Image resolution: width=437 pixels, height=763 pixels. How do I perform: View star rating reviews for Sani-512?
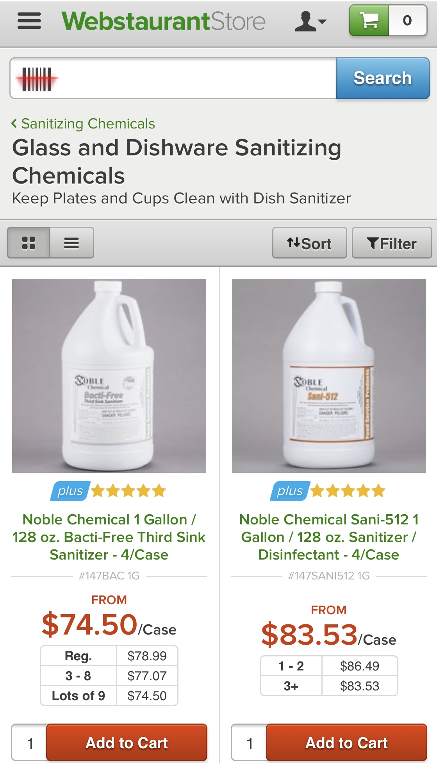click(348, 491)
